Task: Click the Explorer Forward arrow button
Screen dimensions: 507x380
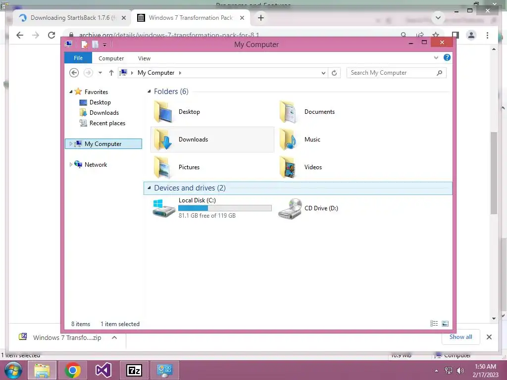Action: click(x=88, y=73)
